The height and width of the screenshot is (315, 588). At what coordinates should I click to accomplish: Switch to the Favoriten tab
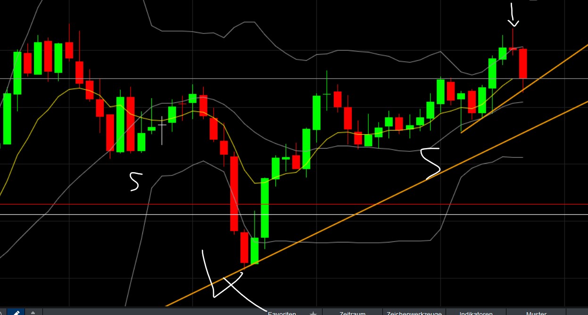pyautogui.click(x=282, y=313)
